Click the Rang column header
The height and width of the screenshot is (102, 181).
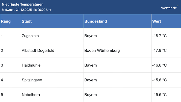pyautogui.click(x=6, y=21)
